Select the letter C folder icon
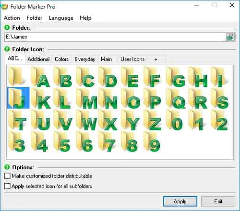This screenshot has height=211, width=240. (x=85, y=77)
